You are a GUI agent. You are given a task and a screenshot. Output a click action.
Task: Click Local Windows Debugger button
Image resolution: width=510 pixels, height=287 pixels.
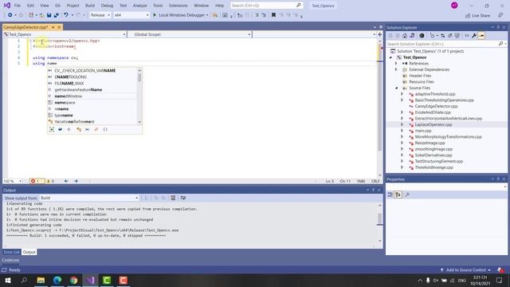click(x=181, y=15)
